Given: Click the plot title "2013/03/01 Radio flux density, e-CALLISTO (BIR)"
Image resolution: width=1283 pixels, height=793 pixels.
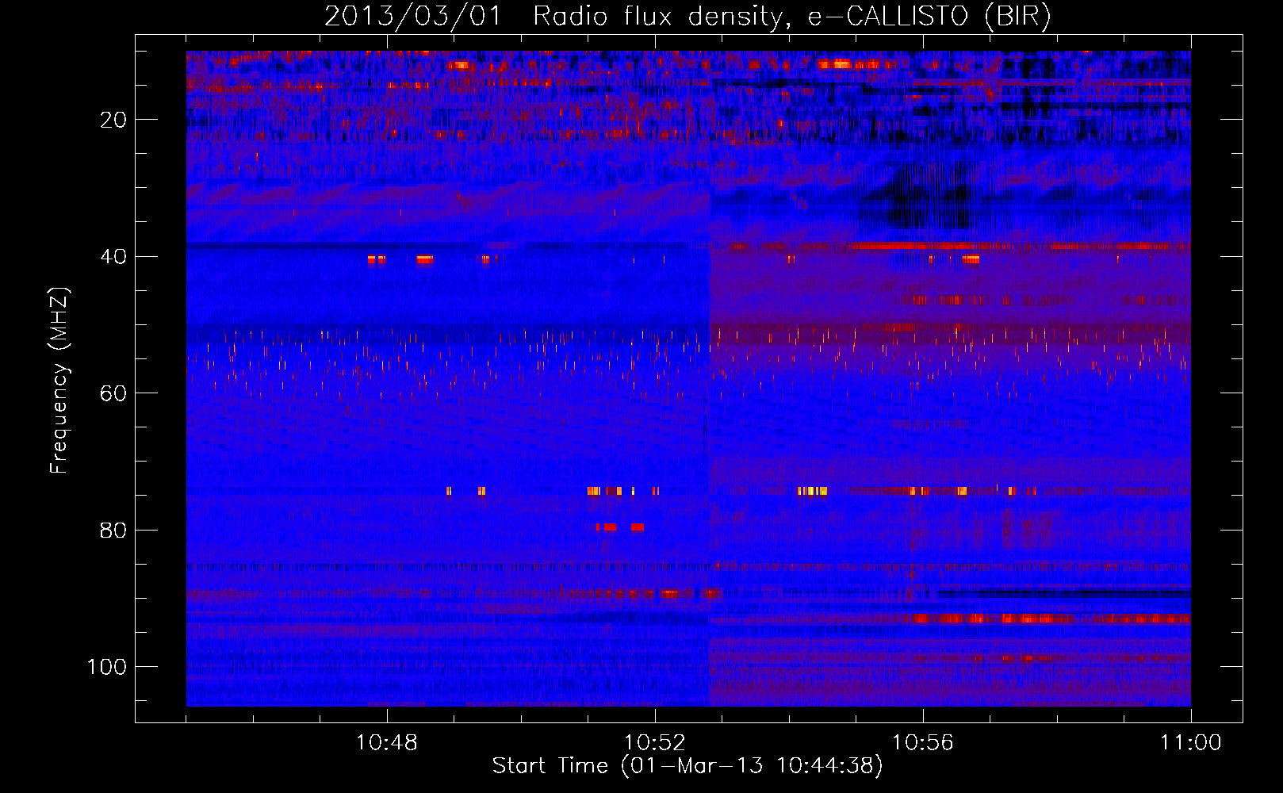Looking at the screenshot, I should 687,17.
